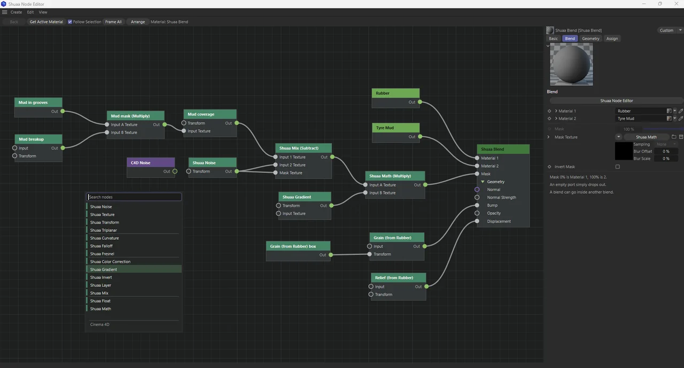This screenshot has height=368, width=684.
Task: Open the Material 2 Tyre Mud dropdown arrow
Action: tap(675, 119)
